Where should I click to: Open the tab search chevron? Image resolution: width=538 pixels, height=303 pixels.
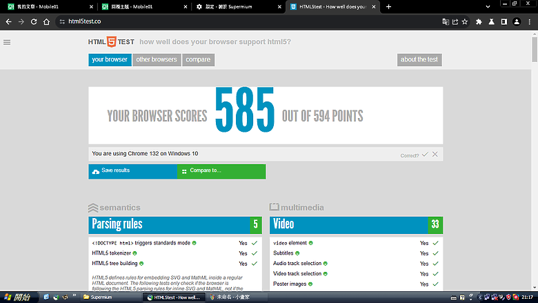click(488, 6)
